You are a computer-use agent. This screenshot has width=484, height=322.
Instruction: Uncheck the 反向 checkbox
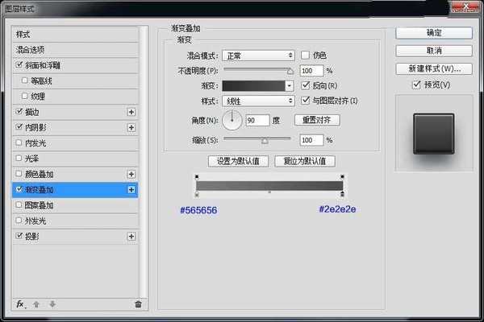[306, 85]
